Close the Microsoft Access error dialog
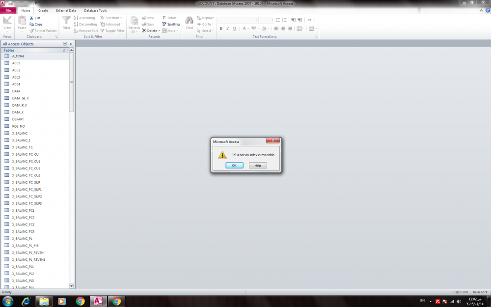491x307 pixels. click(273, 140)
